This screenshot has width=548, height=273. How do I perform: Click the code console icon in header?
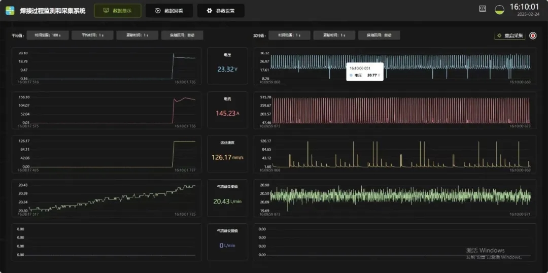(x=483, y=9)
